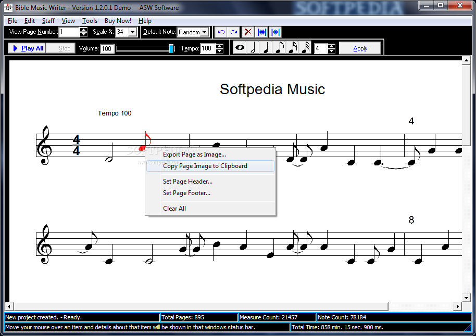Viewport: 476px width, 336px height.
Task: Open the Default Note dropdown
Action: (x=205, y=32)
